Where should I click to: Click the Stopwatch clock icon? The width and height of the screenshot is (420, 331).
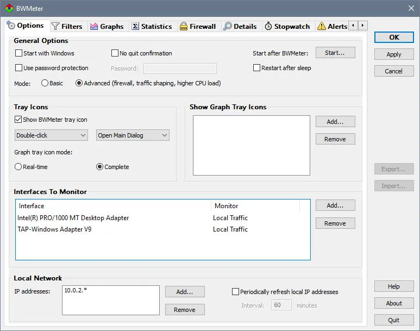click(268, 26)
